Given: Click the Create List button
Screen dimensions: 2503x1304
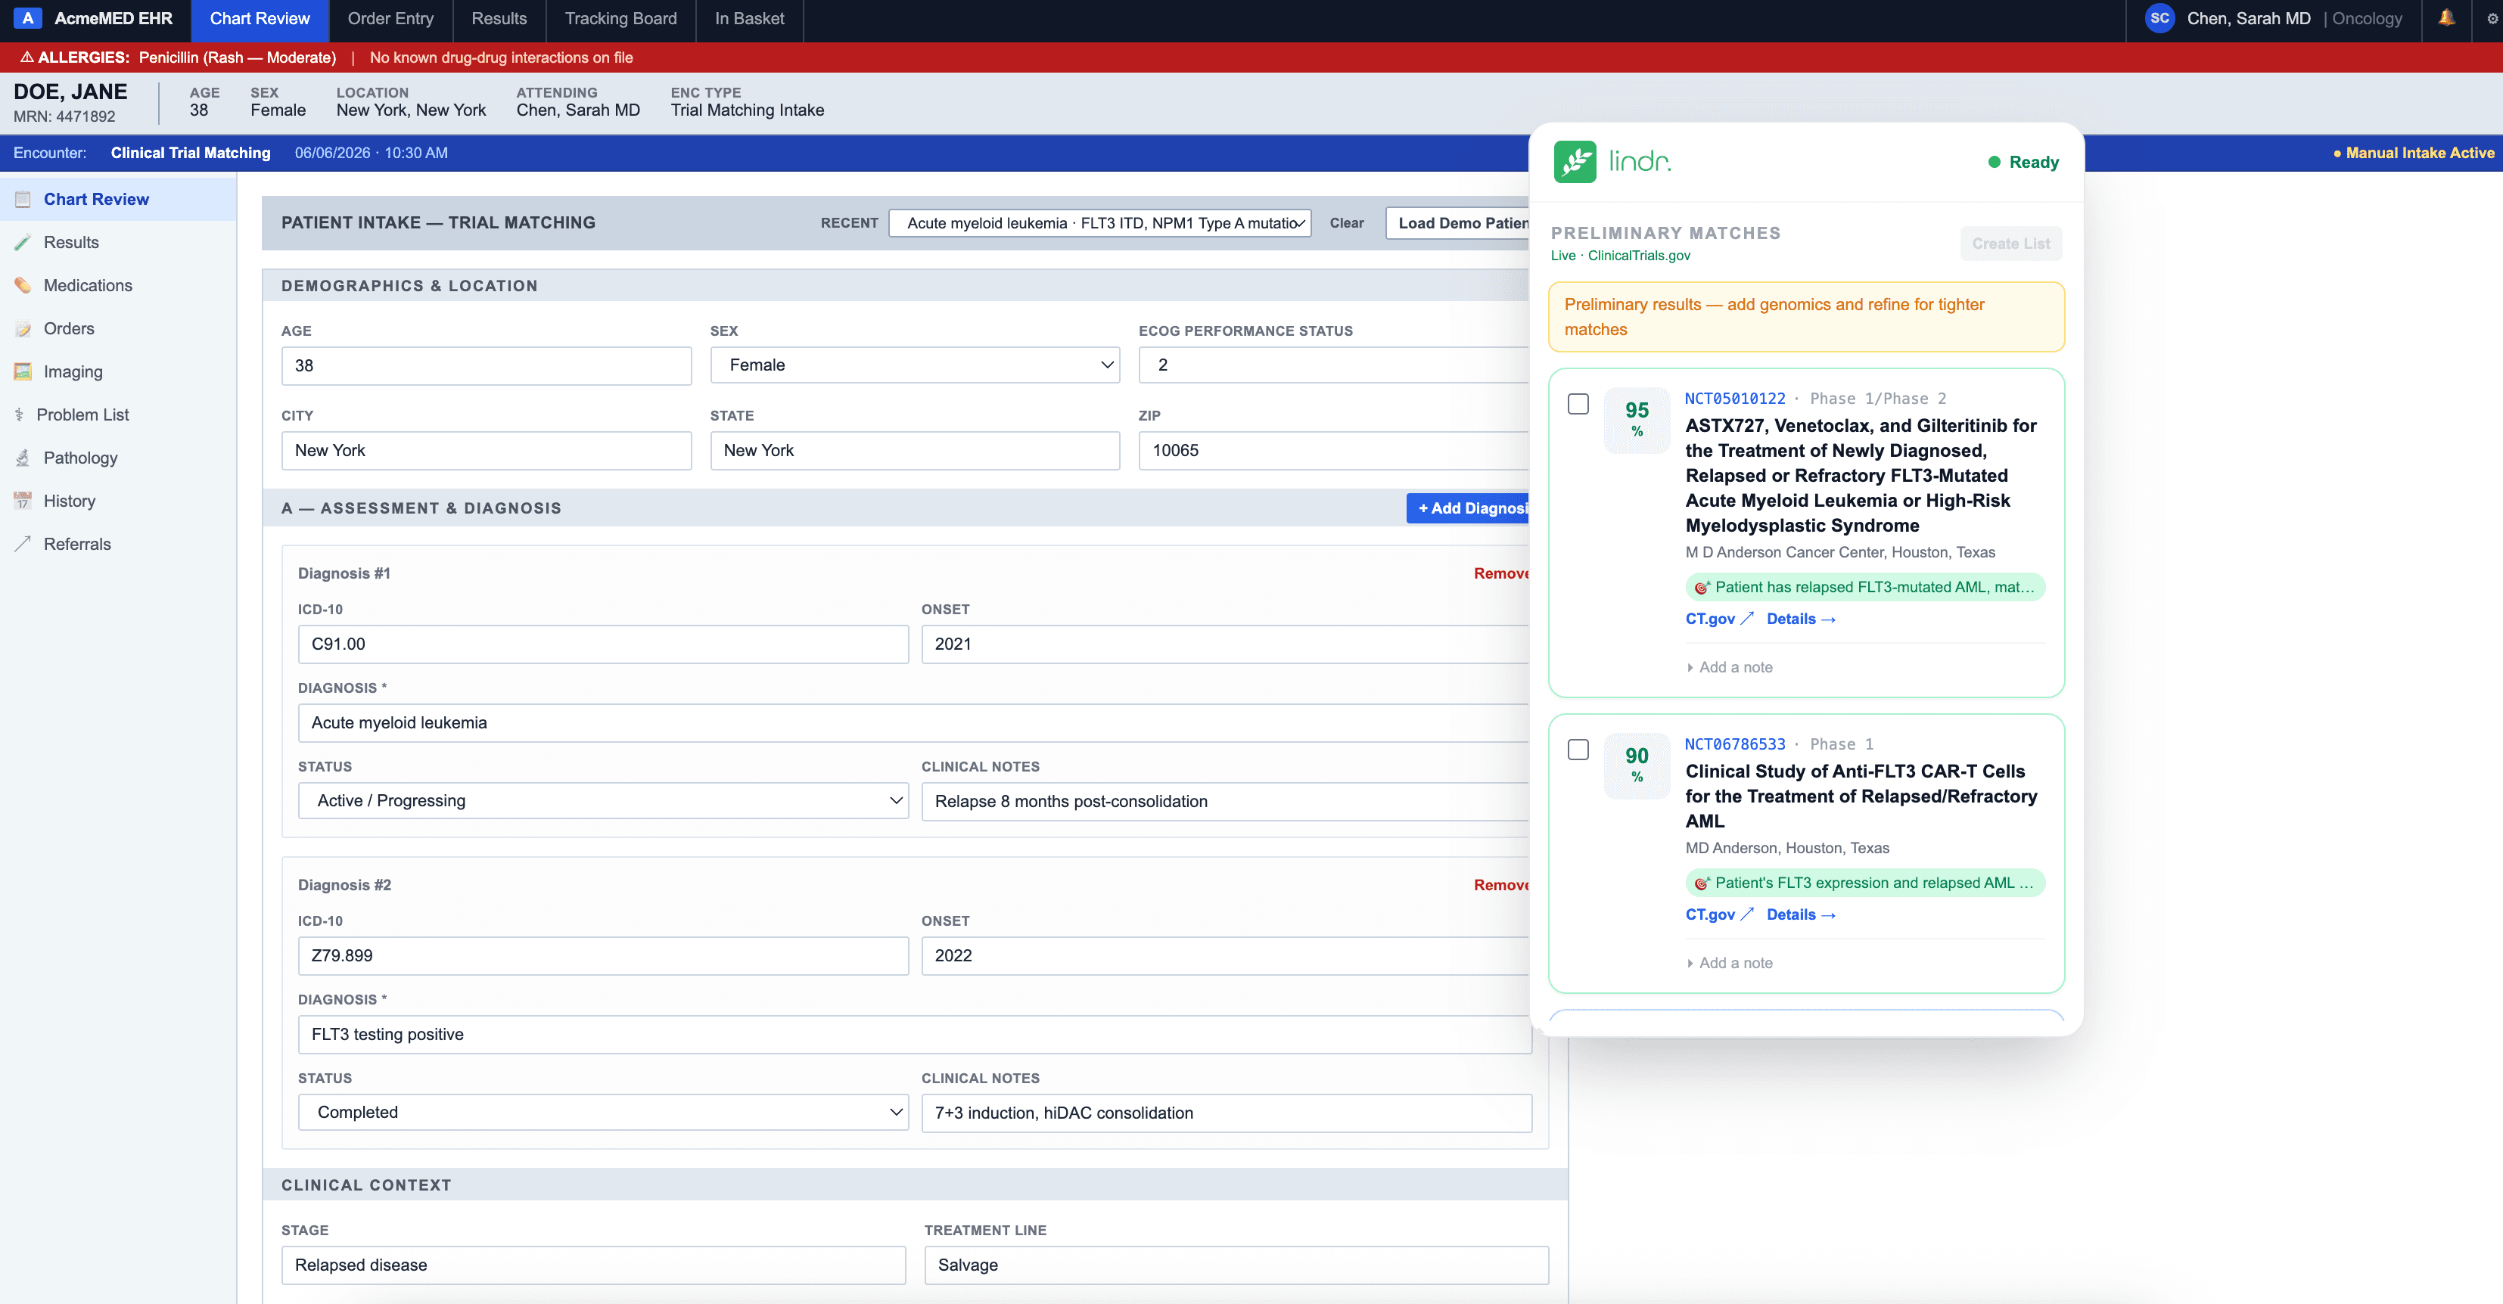Looking at the screenshot, I should [2010, 244].
